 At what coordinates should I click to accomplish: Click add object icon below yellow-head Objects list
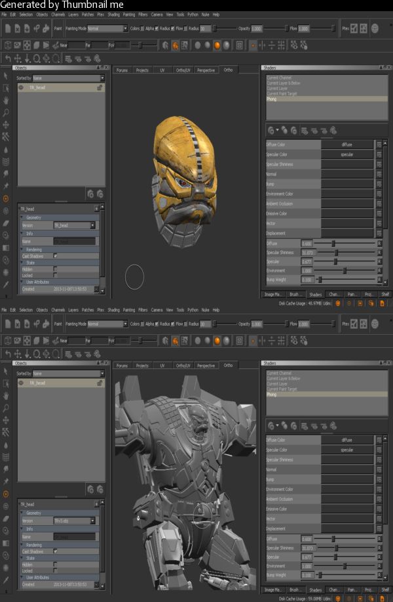click(90, 194)
